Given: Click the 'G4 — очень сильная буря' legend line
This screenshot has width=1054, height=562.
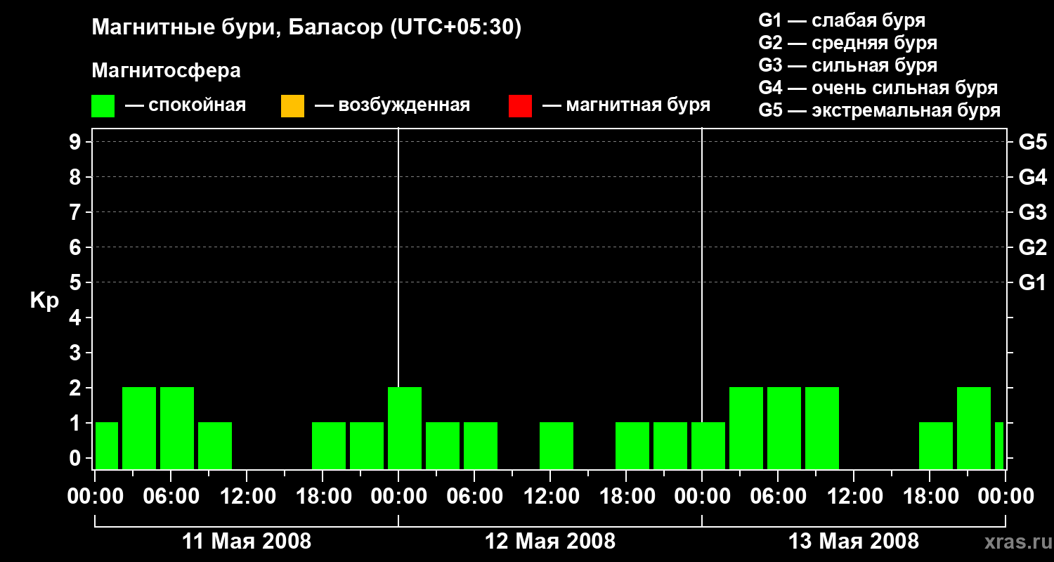Looking at the screenshot, I should click(878, 88).
